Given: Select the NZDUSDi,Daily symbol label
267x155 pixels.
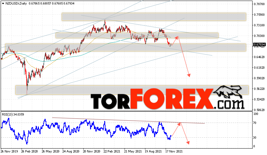Looking at the screenshot, I should click(16, 4).
